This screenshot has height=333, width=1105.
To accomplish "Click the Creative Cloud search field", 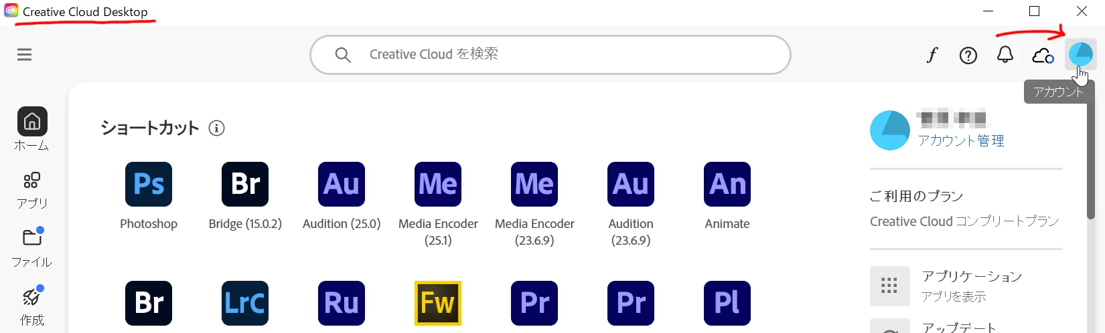I will pos(550,55).
